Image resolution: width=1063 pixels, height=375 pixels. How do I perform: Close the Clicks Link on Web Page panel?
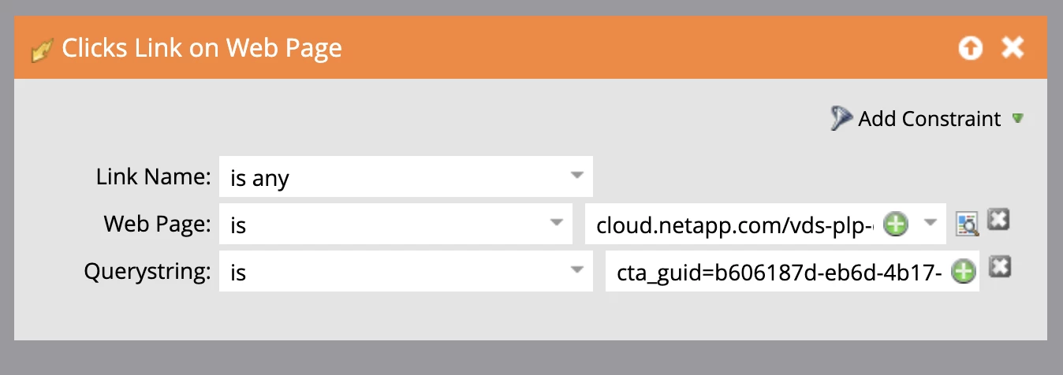1013,48
